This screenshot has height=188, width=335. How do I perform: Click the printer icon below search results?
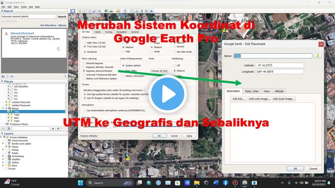[x=12, y=77]
